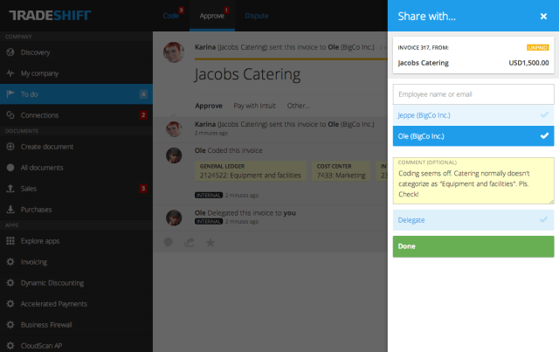Click the Invoice 317 summary card
Image resolution: width=559 pixels, height=352 pixels.
tap(473, 55)
